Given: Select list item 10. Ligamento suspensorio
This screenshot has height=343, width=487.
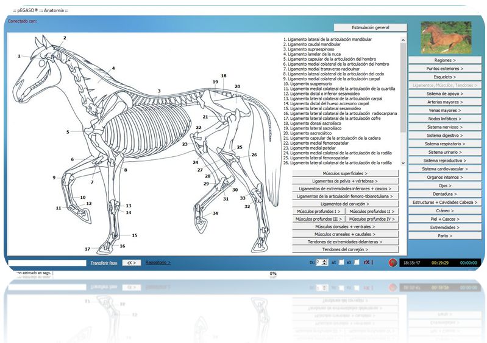Looking at the screenshot, I should 307,84.
